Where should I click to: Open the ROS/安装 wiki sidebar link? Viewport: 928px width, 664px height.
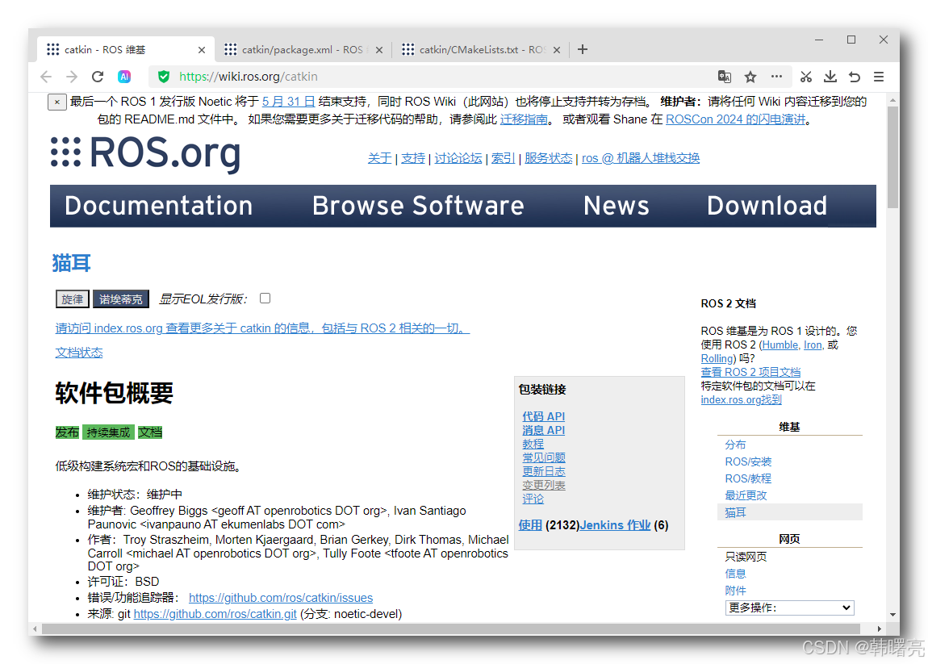tap(748, 461)
